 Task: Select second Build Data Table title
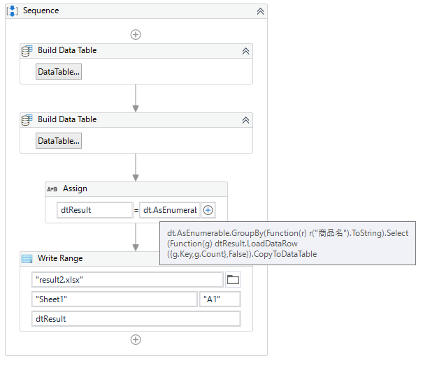pos(67,119)
